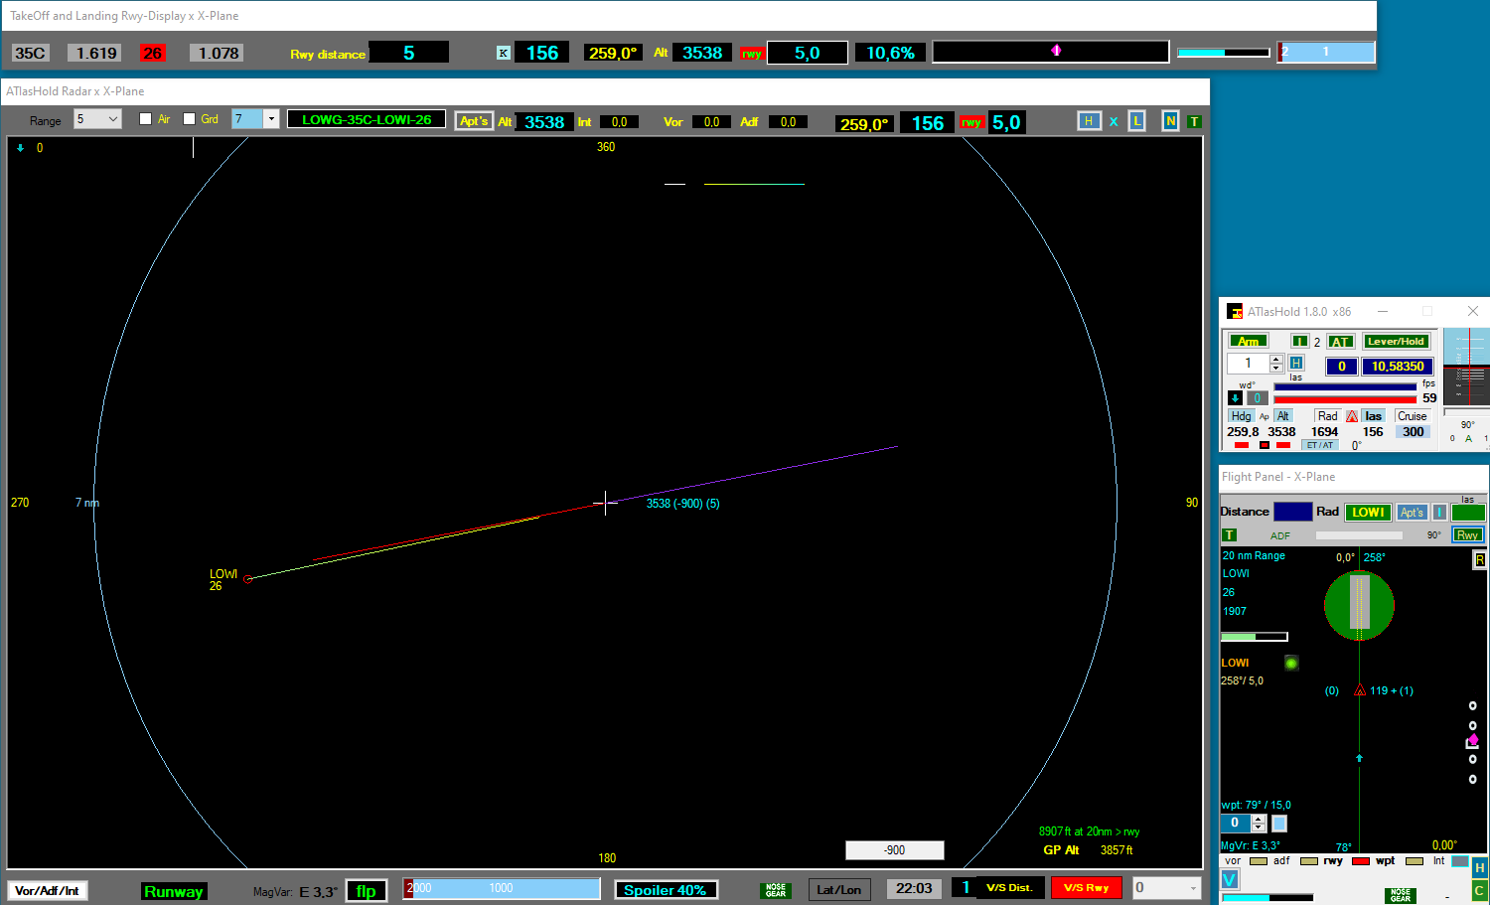
Task: Click the I button in Flight Panel
Action: click(1439, 512)
